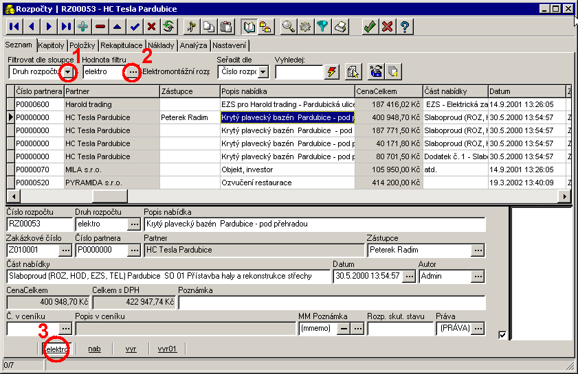This screenshot has width=578, height=374.
Task: Open the Zástupce lookup button in the form
Action: coord(477,250)
